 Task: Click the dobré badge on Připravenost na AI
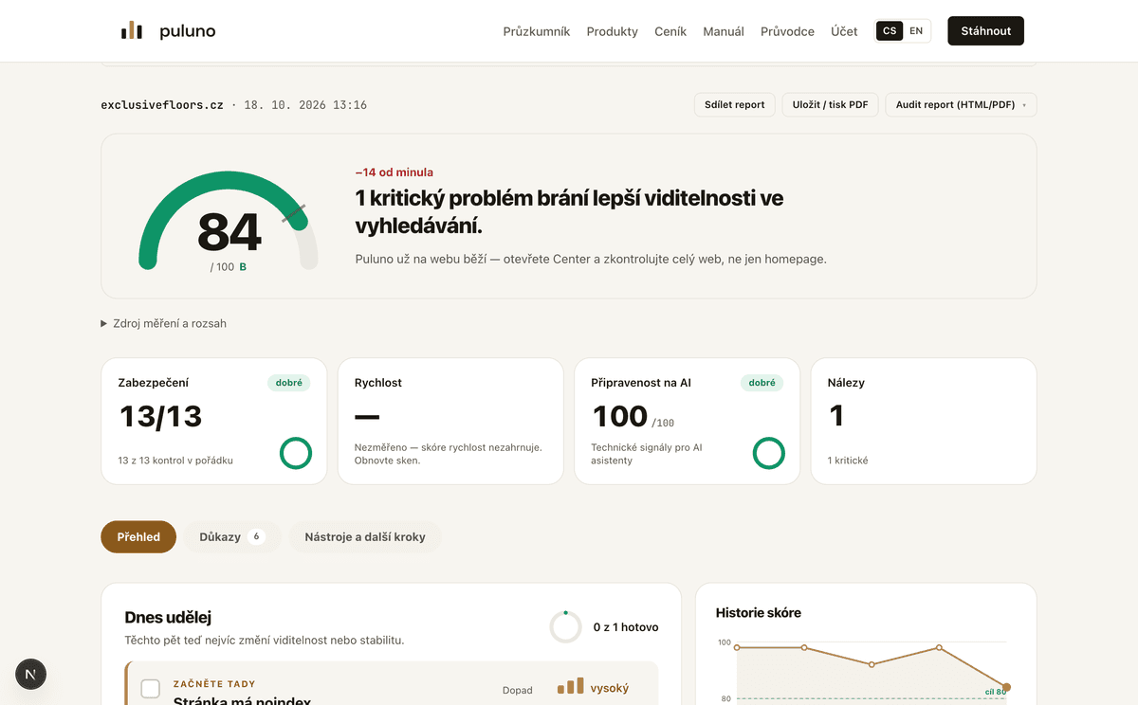762,383
